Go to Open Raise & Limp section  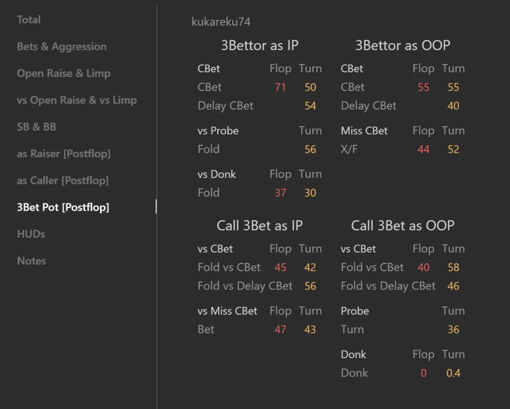coord(64,73)
